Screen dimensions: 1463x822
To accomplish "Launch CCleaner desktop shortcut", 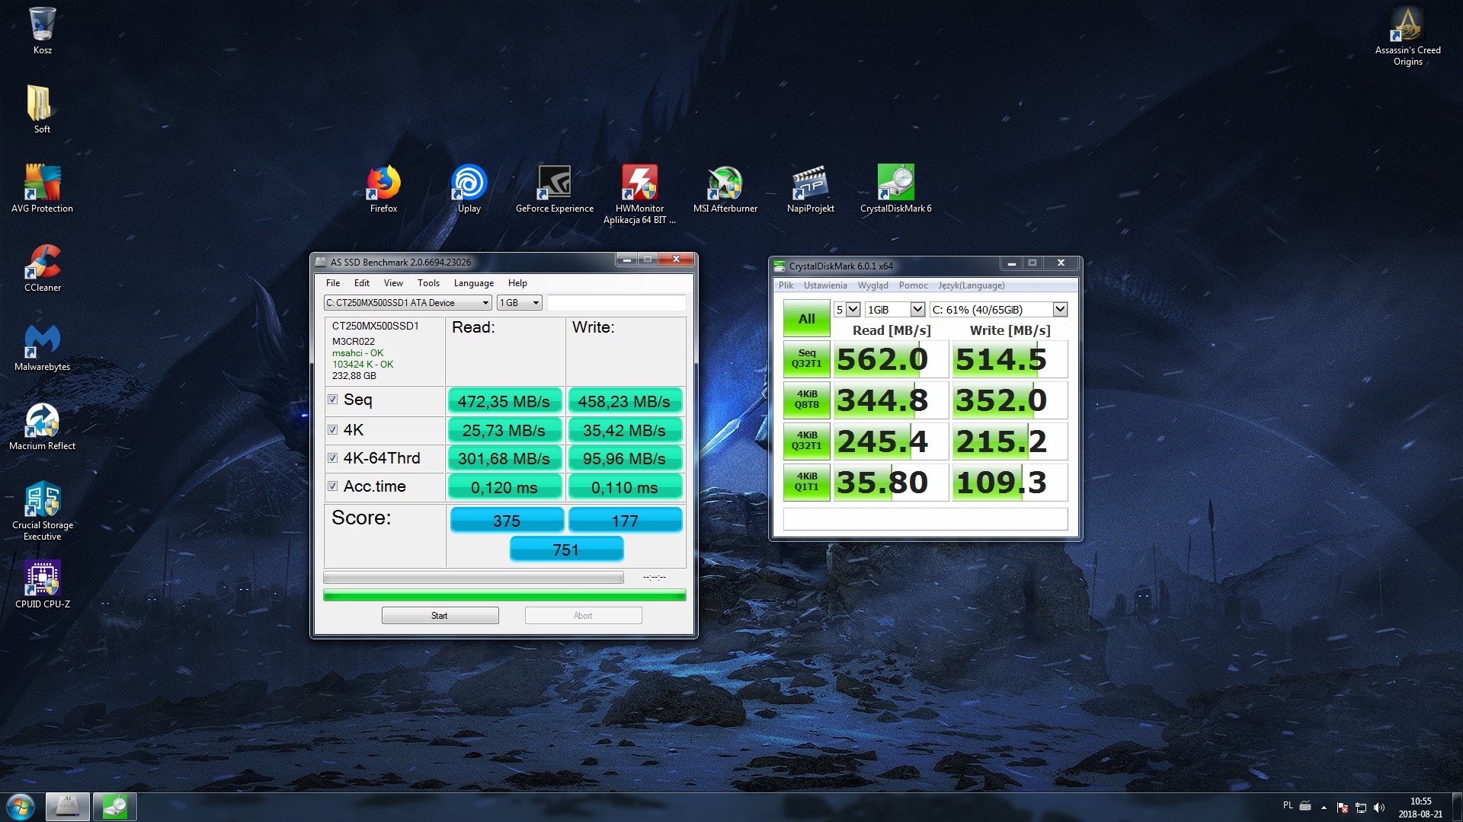I will click(x=42, y=267).
